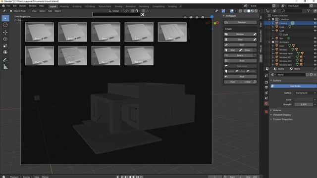Viewport: 317px width, 178px height.
Task: Toggle the Archipack collection checkbox
Action: pyautogui.click(x=273, y=42)
